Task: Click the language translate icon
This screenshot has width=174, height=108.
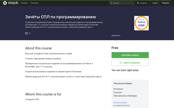Action: click(138, 3)
